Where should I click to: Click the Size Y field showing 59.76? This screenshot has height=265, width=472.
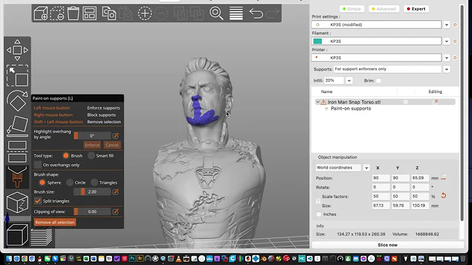point(401,206)
